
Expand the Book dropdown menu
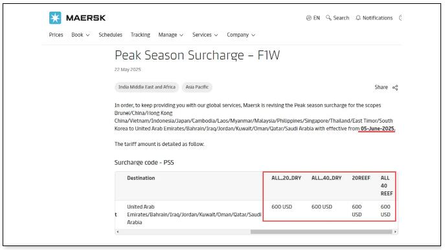(x=80, y=35)
